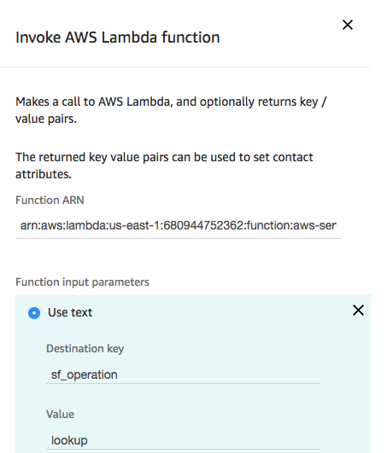Focus the Function ARN input field
387x453 pixels.
click(x=179, y=225)
